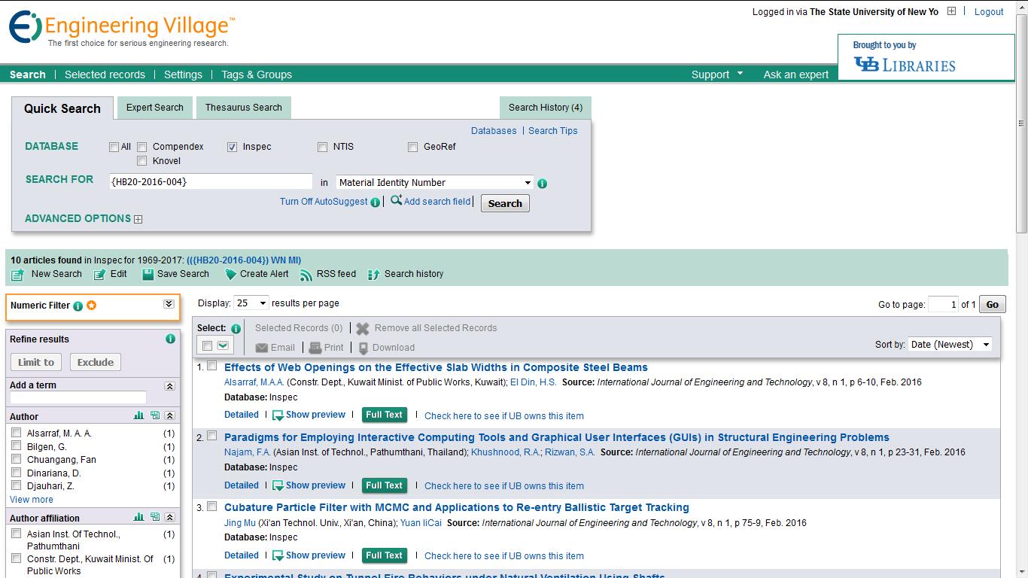This screenshot has width=1028, height=578.
Task: Open Settings in nav bar
Action: click(183, 75)
